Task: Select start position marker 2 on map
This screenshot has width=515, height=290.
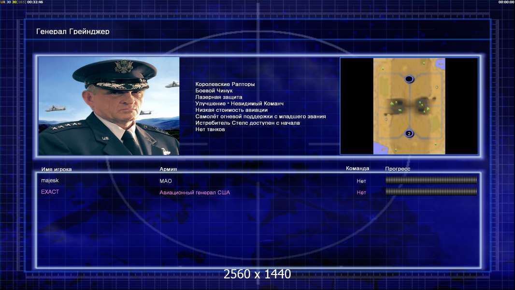Action: coord(409,133)
